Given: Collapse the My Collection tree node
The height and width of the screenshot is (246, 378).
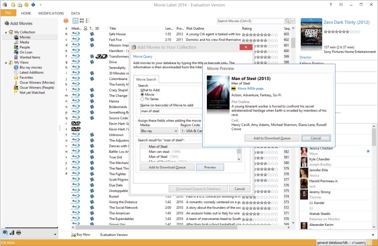Looking at the screenshot, I should [6, 32].
